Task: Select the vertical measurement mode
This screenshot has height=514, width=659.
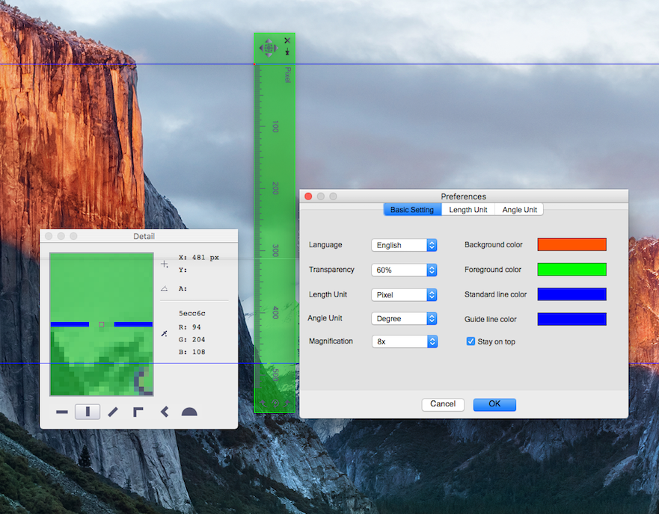Action: [x=87, y=411]
